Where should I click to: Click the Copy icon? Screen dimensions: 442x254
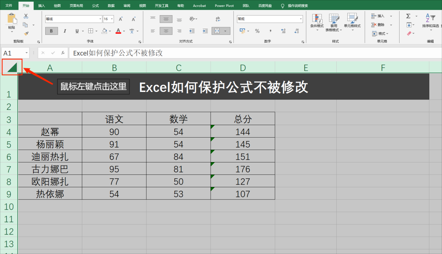pos(26,25)
